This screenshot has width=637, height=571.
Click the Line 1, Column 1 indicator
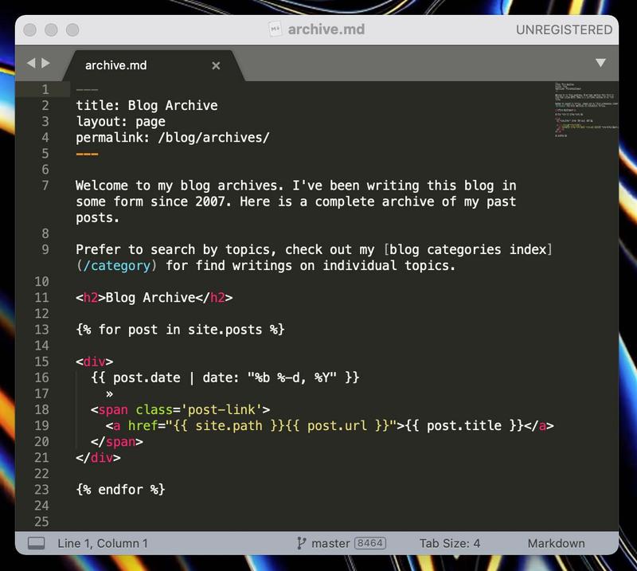[103, 543]
